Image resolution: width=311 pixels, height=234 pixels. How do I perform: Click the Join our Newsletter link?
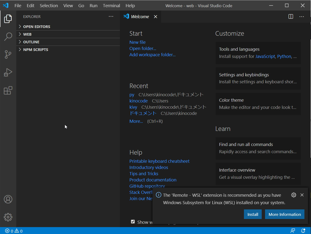click(x=141, y=199)
